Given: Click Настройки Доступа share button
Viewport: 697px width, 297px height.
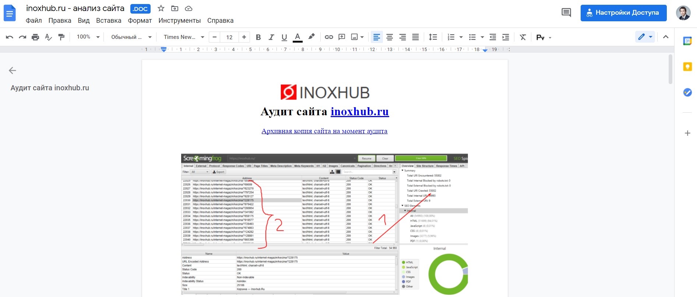Looking at the screenshot, I should [x=623, y=13].
